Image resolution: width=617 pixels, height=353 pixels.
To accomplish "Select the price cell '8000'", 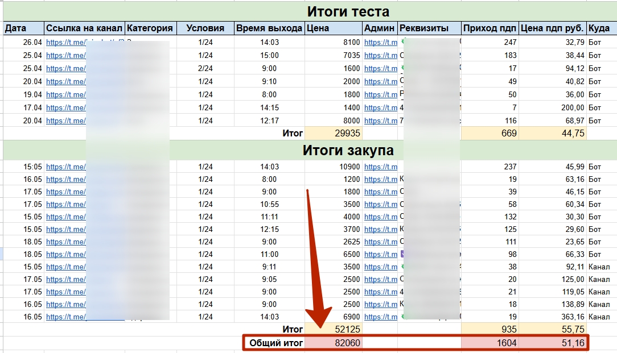I will (x=334, y=121).
